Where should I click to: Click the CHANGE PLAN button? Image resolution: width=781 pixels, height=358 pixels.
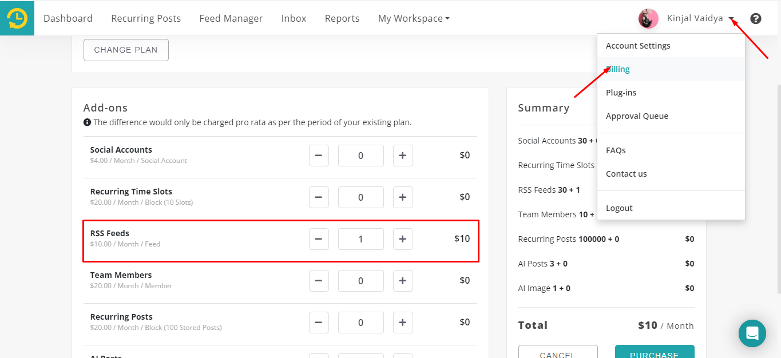click(x=126, y=50)
